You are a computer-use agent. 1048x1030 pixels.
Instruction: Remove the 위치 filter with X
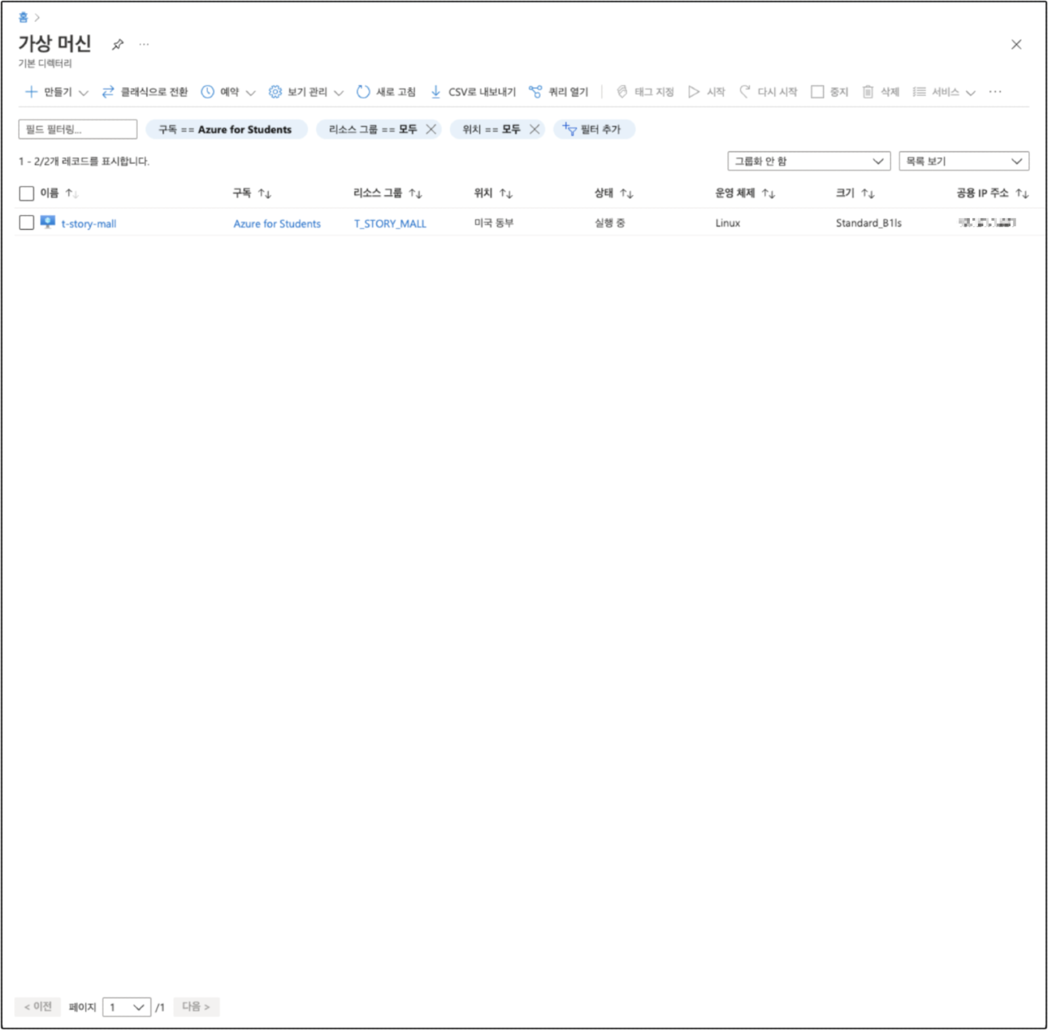coord(534,129)
